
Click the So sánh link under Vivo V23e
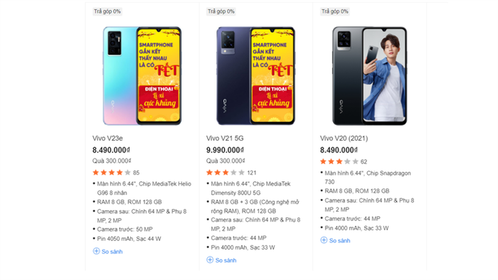point(112,252)
